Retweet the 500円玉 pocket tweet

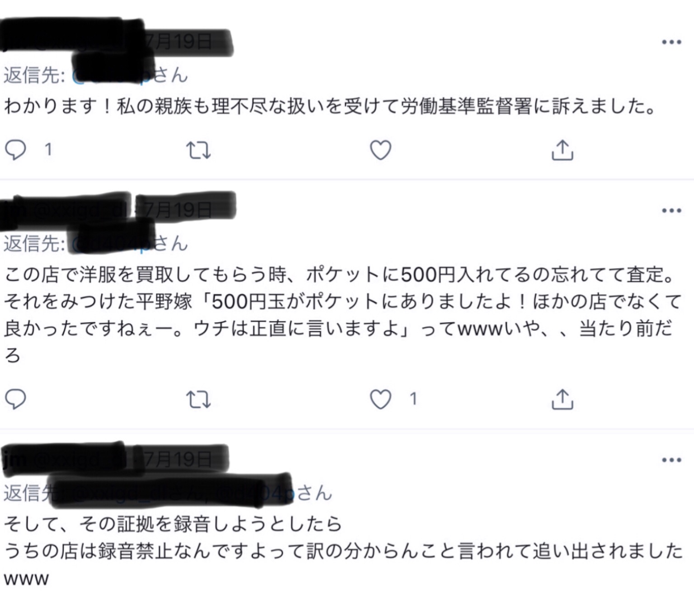(x=198, y=400)
